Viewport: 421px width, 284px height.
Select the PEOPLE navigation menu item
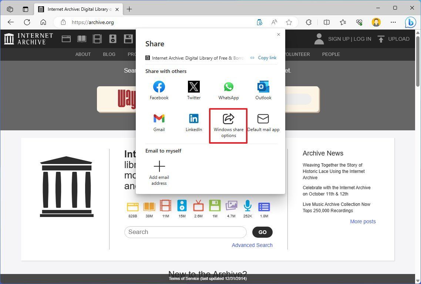pyautogui.click(x=330, y=54)
